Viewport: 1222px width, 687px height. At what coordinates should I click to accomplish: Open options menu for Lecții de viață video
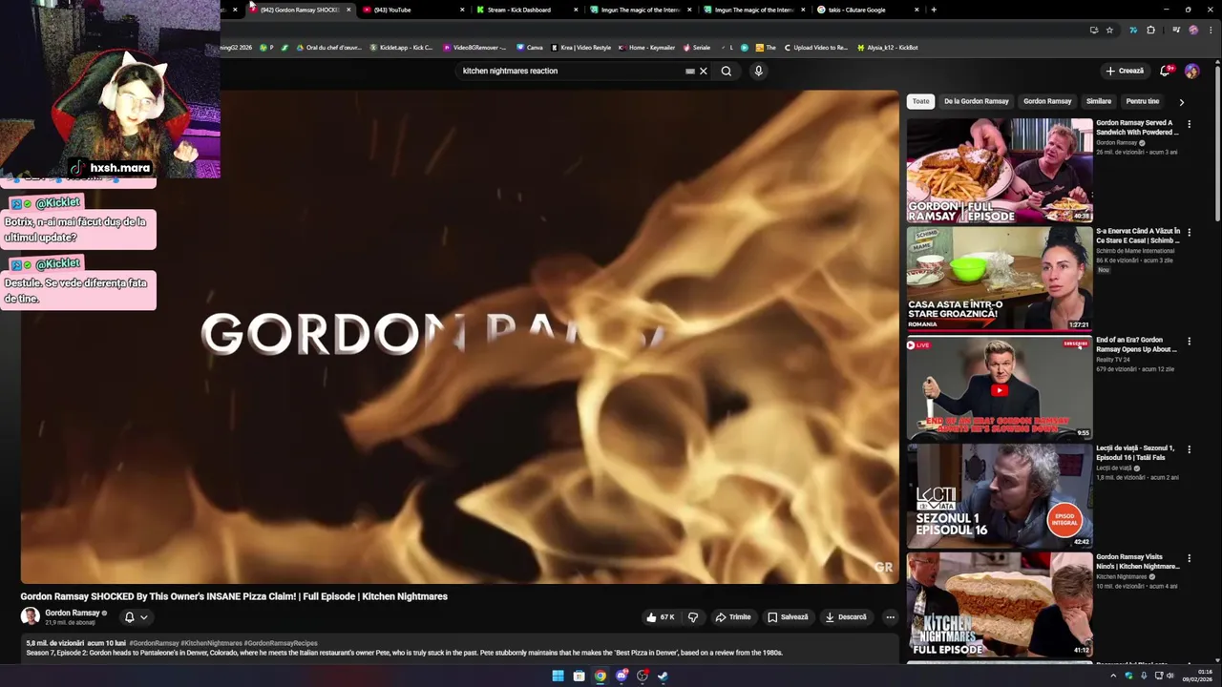(x=1189, y=449)
